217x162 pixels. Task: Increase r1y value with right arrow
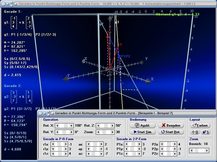pos(66,149)
